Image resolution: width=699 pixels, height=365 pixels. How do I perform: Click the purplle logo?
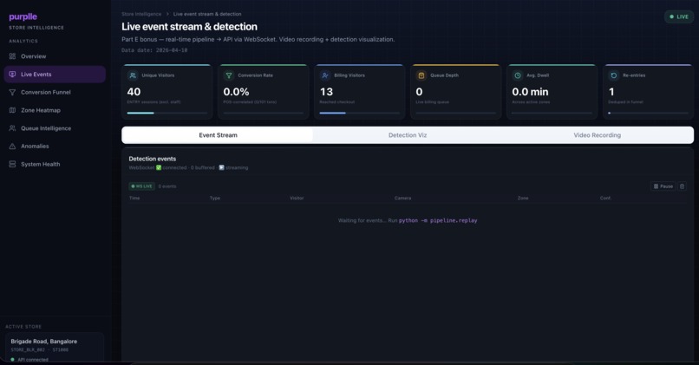click(23, 16)
